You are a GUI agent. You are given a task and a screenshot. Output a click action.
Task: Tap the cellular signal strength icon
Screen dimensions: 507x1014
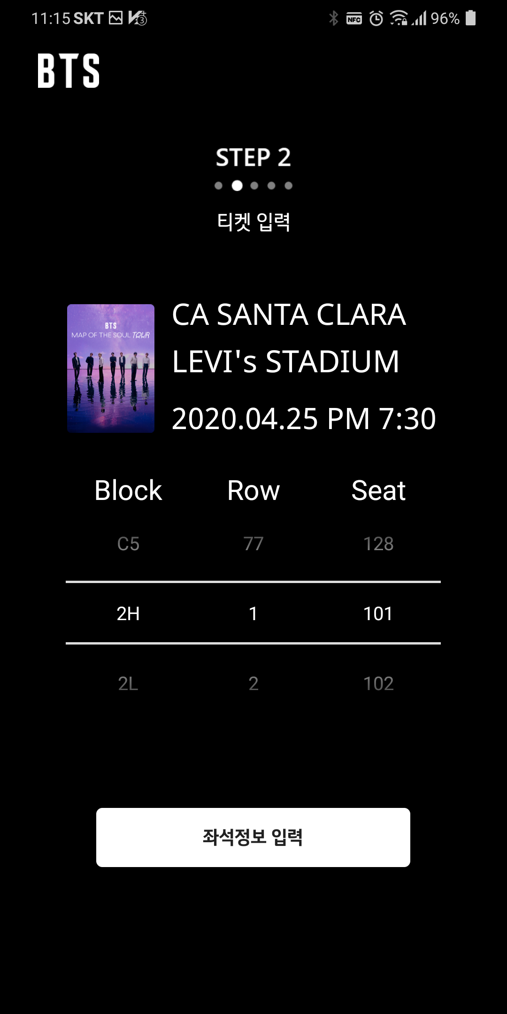click(419, 18)
